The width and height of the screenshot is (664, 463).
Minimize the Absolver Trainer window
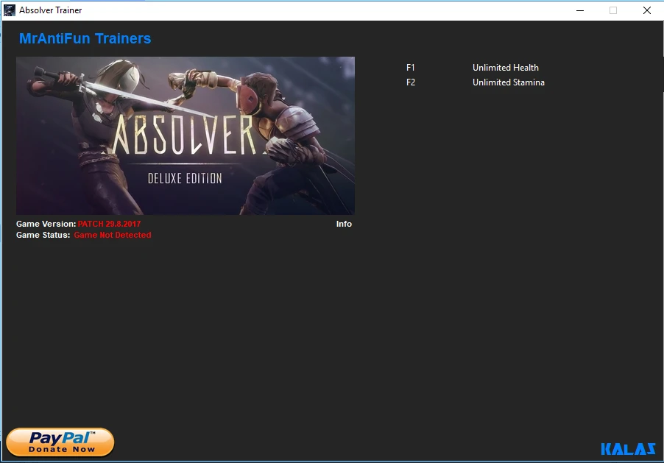[582, 10]
